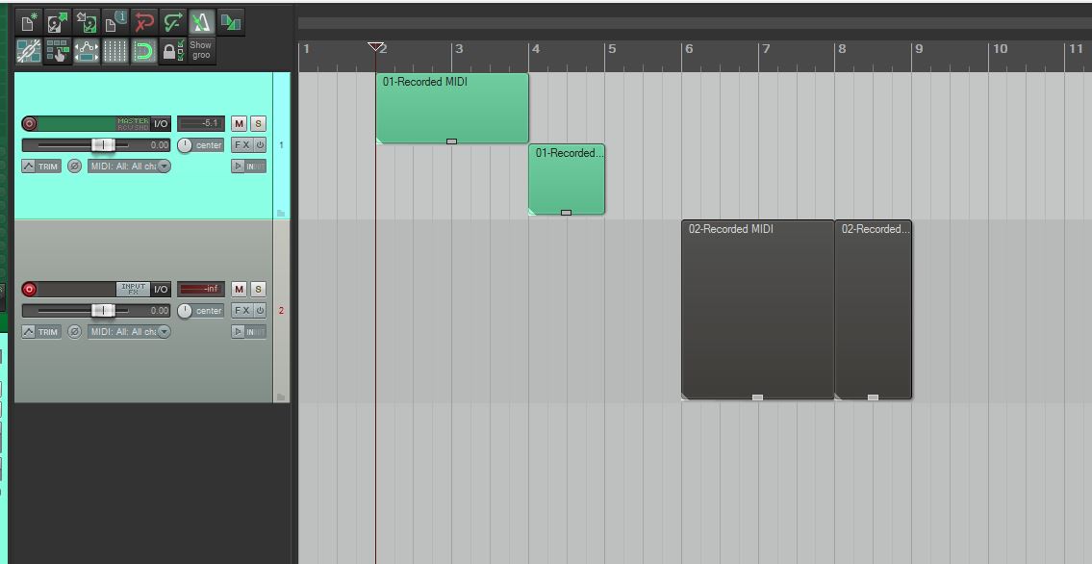Toggle the auto-crossfade toolbar icon

(x=231, y=23)
